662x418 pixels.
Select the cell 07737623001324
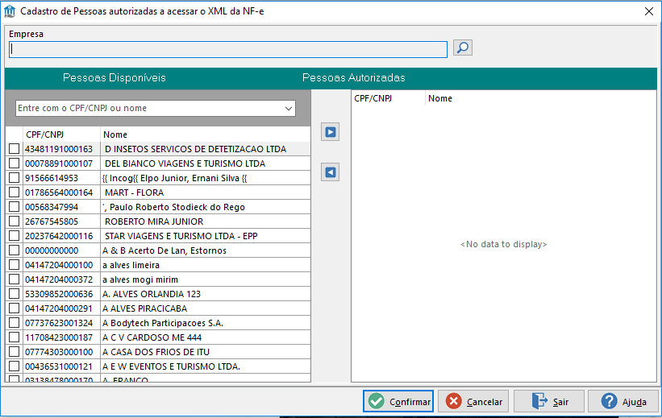pyautogui.click(x=61, y=323)
